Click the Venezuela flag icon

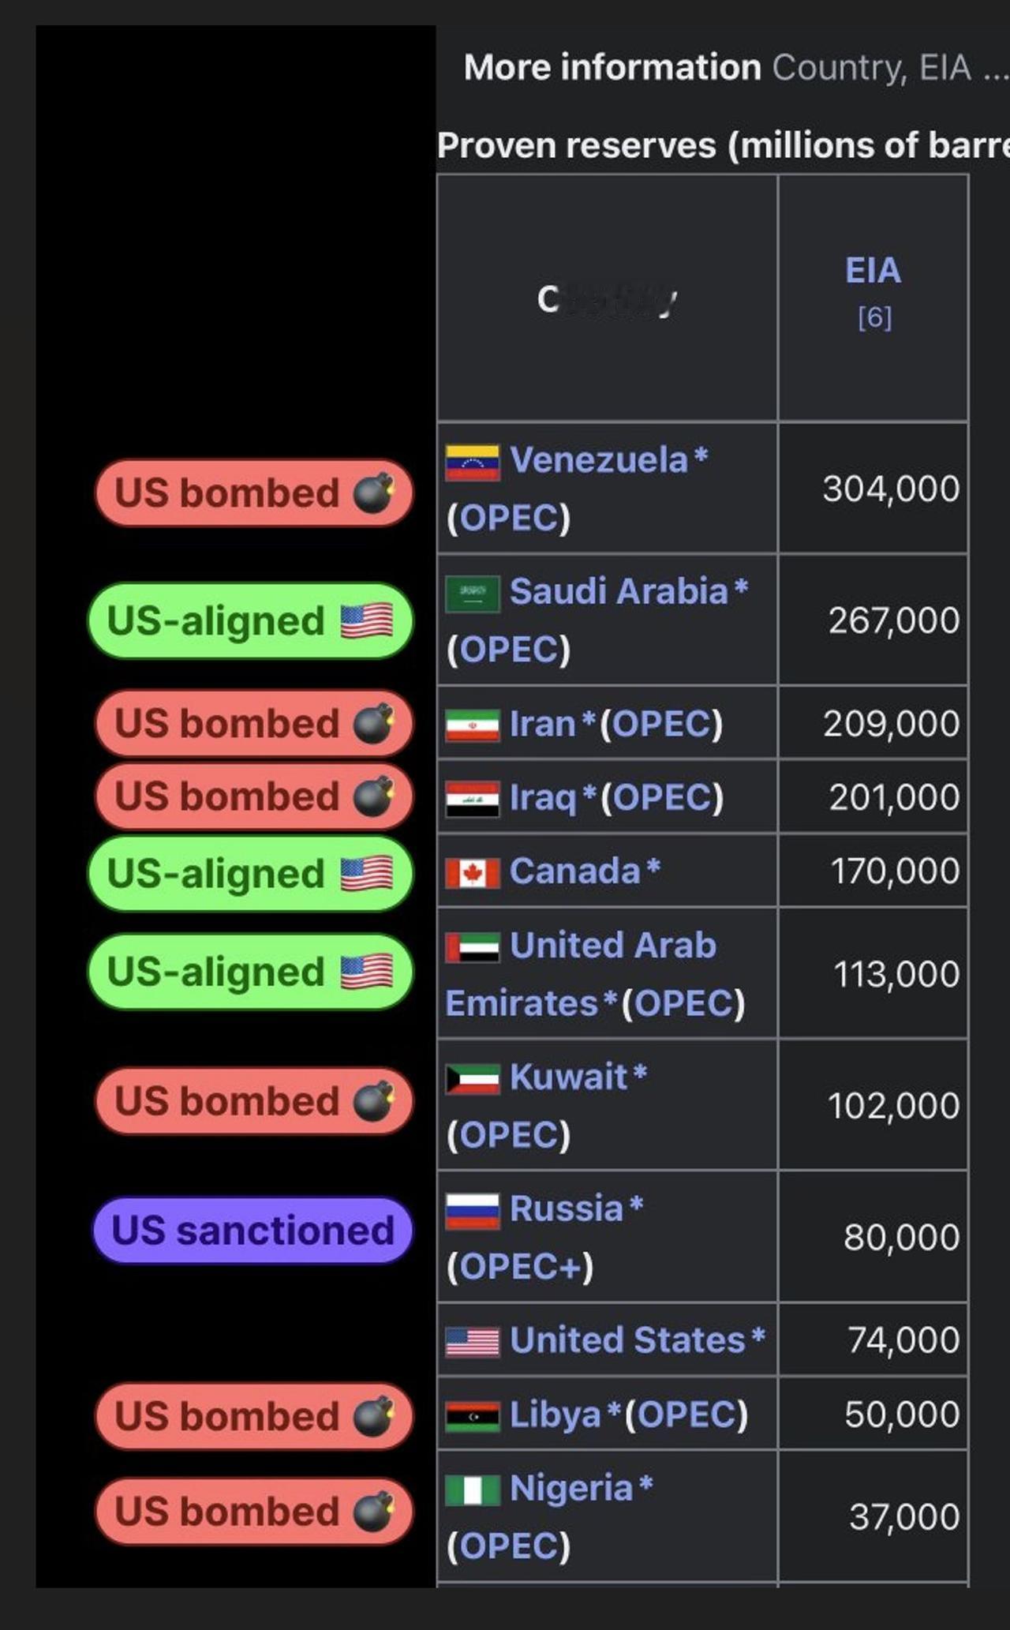(x=472, y=463)
